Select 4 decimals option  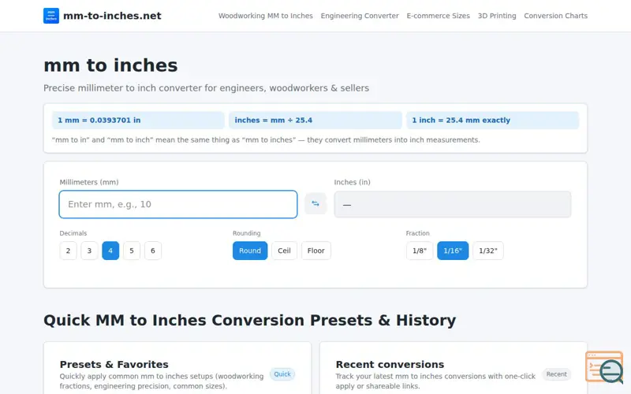click(x=110, y=251)
